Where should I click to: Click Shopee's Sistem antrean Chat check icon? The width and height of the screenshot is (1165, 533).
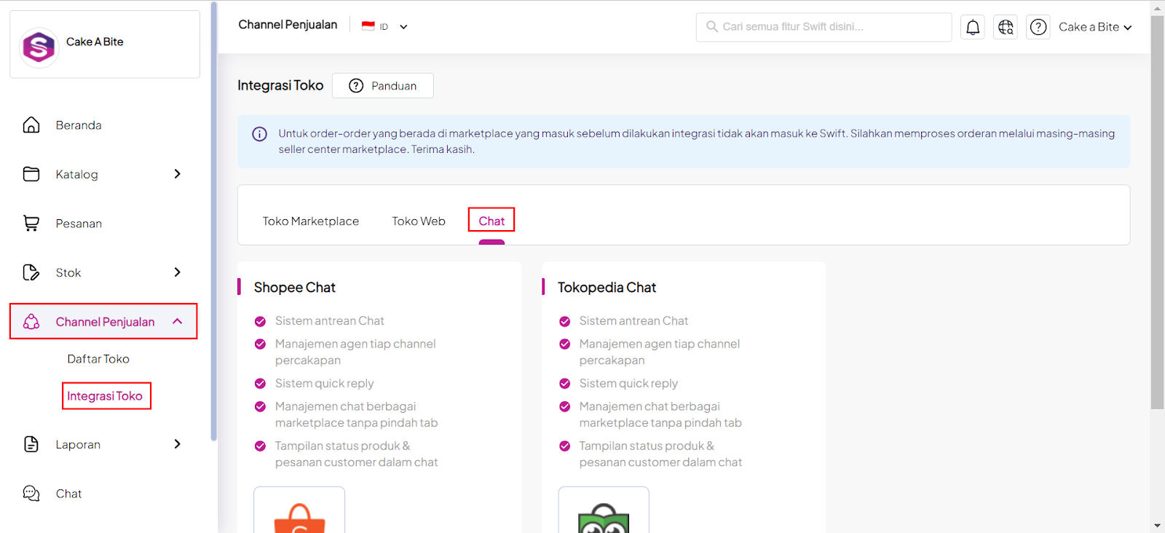260,321
